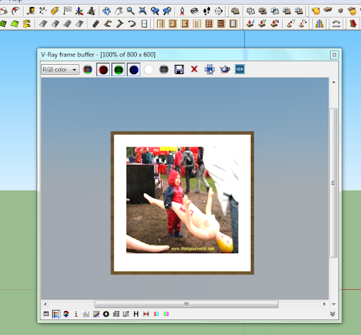Select the Walk footprints tool

tap(207, 11)
